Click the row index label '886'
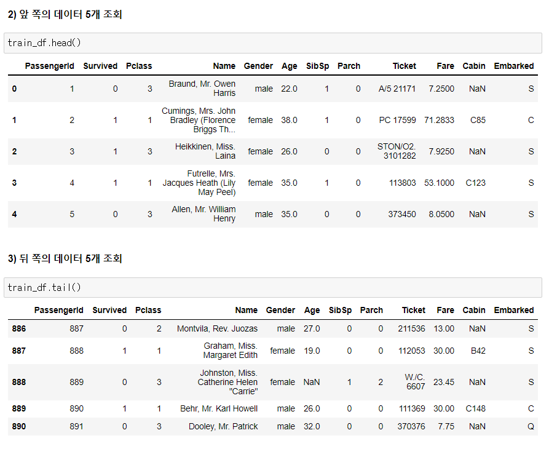 click(x=19, y=328)
